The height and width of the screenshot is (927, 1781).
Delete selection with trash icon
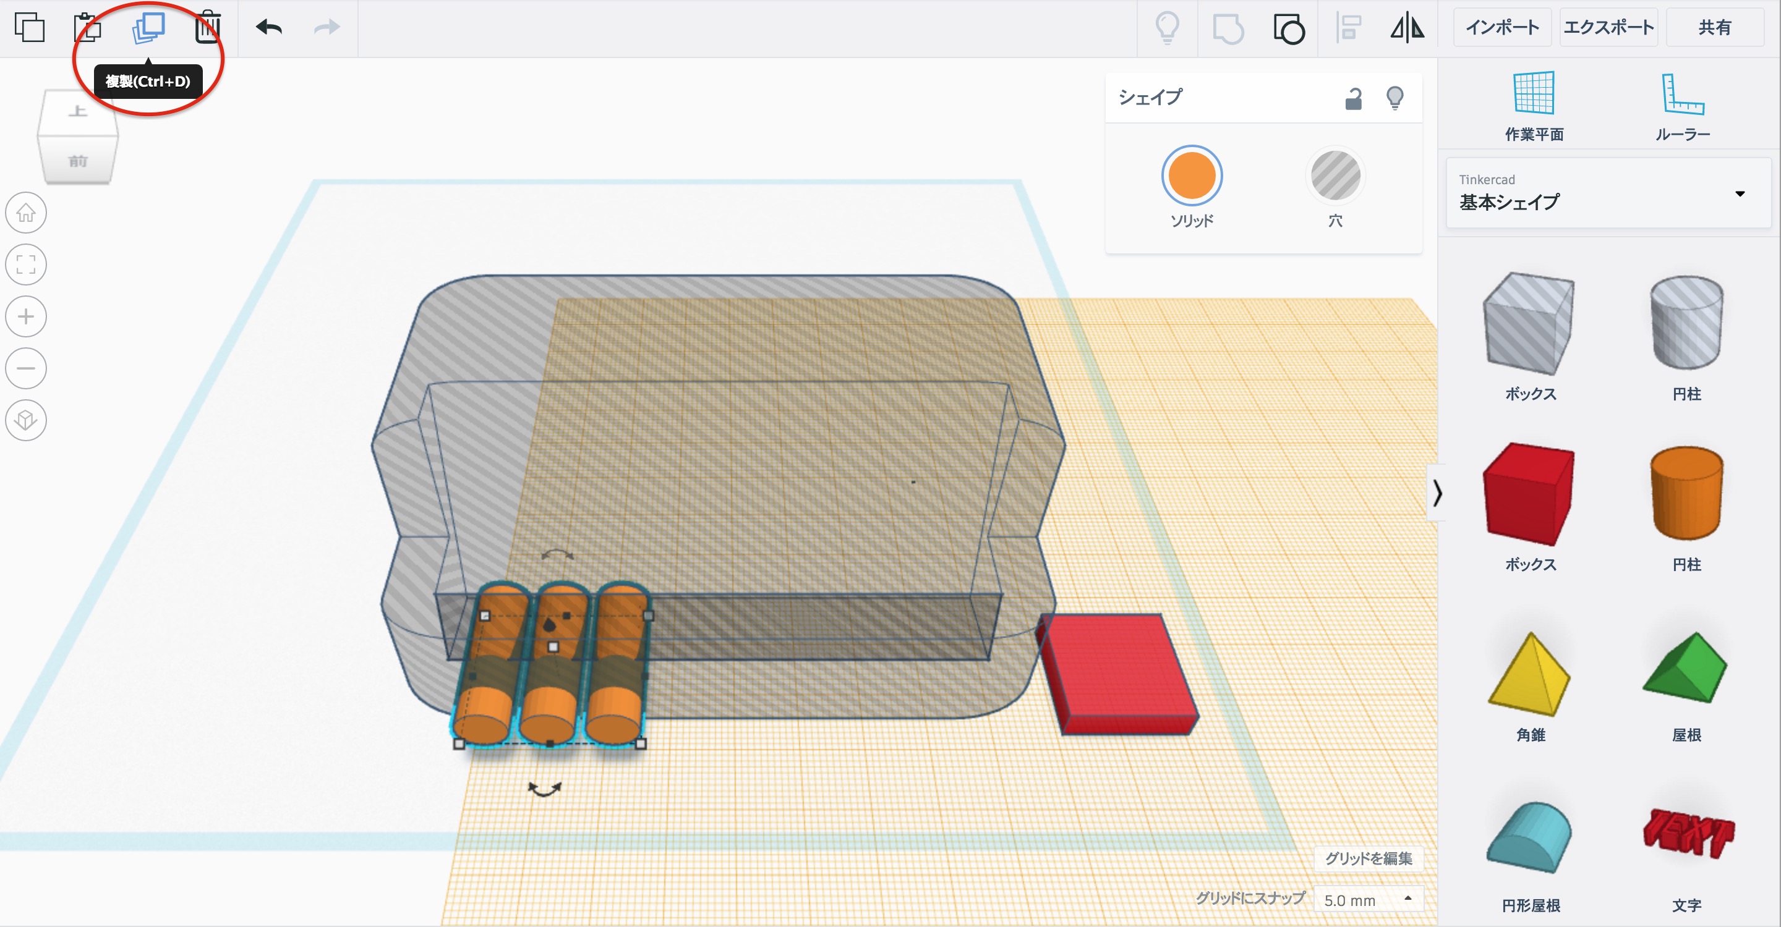pos(207,28)
